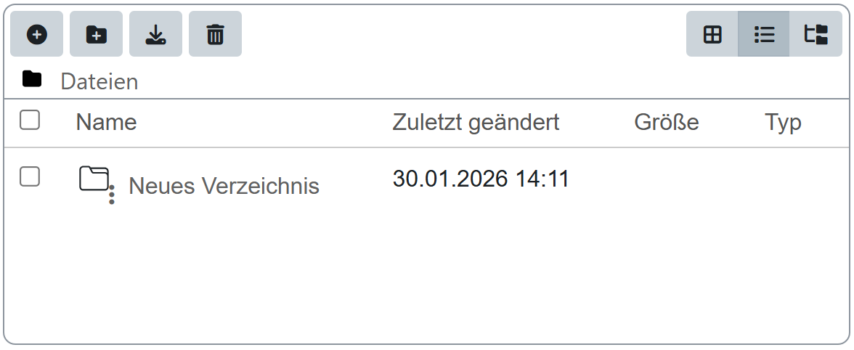Sort the list by Name column

(x=106, y=123)
